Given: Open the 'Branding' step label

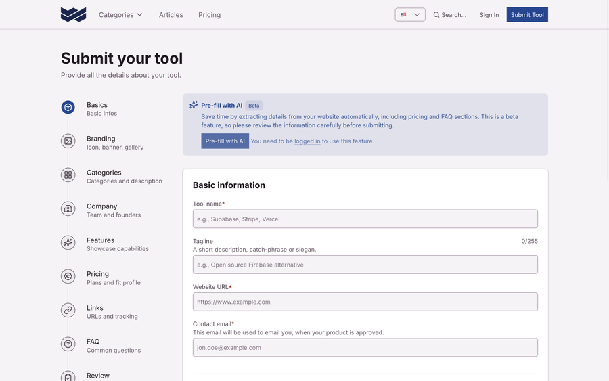Looking at the screenshot, I should point(101,139).
